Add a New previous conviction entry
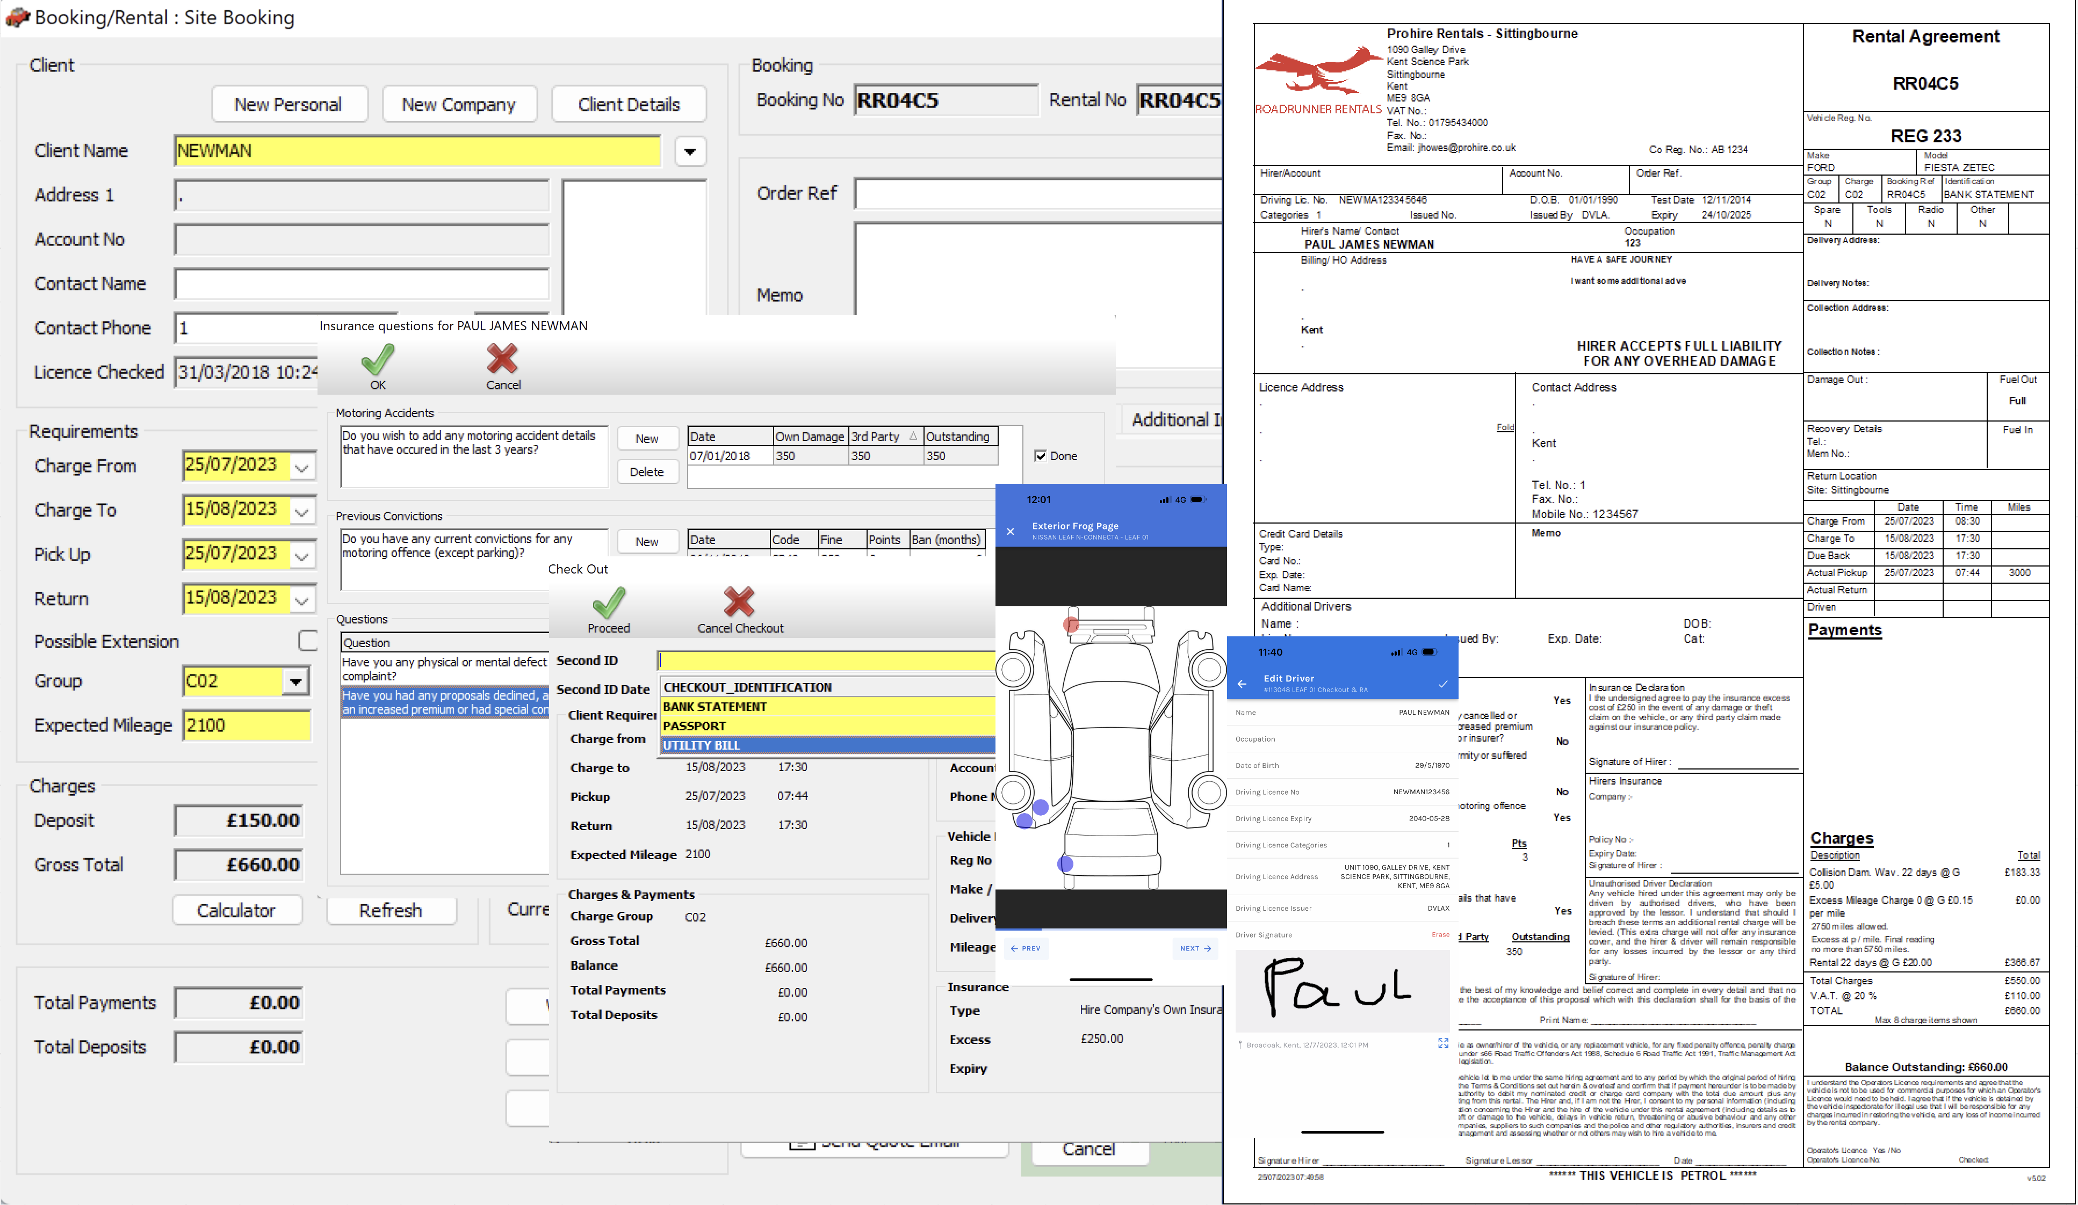Viewport: 2078px width, 1205px height. 647,541
